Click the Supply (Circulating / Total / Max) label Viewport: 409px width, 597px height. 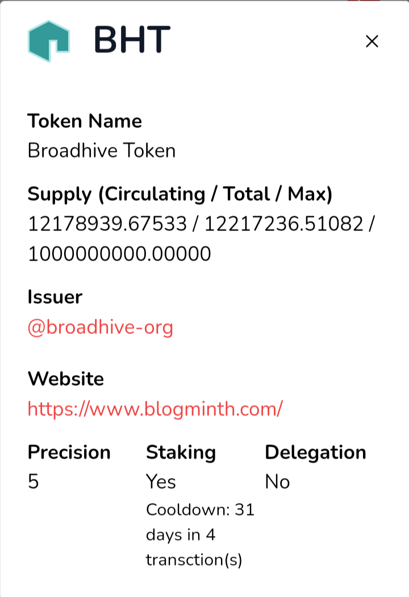pyautogui.click(x=180, y=194)
